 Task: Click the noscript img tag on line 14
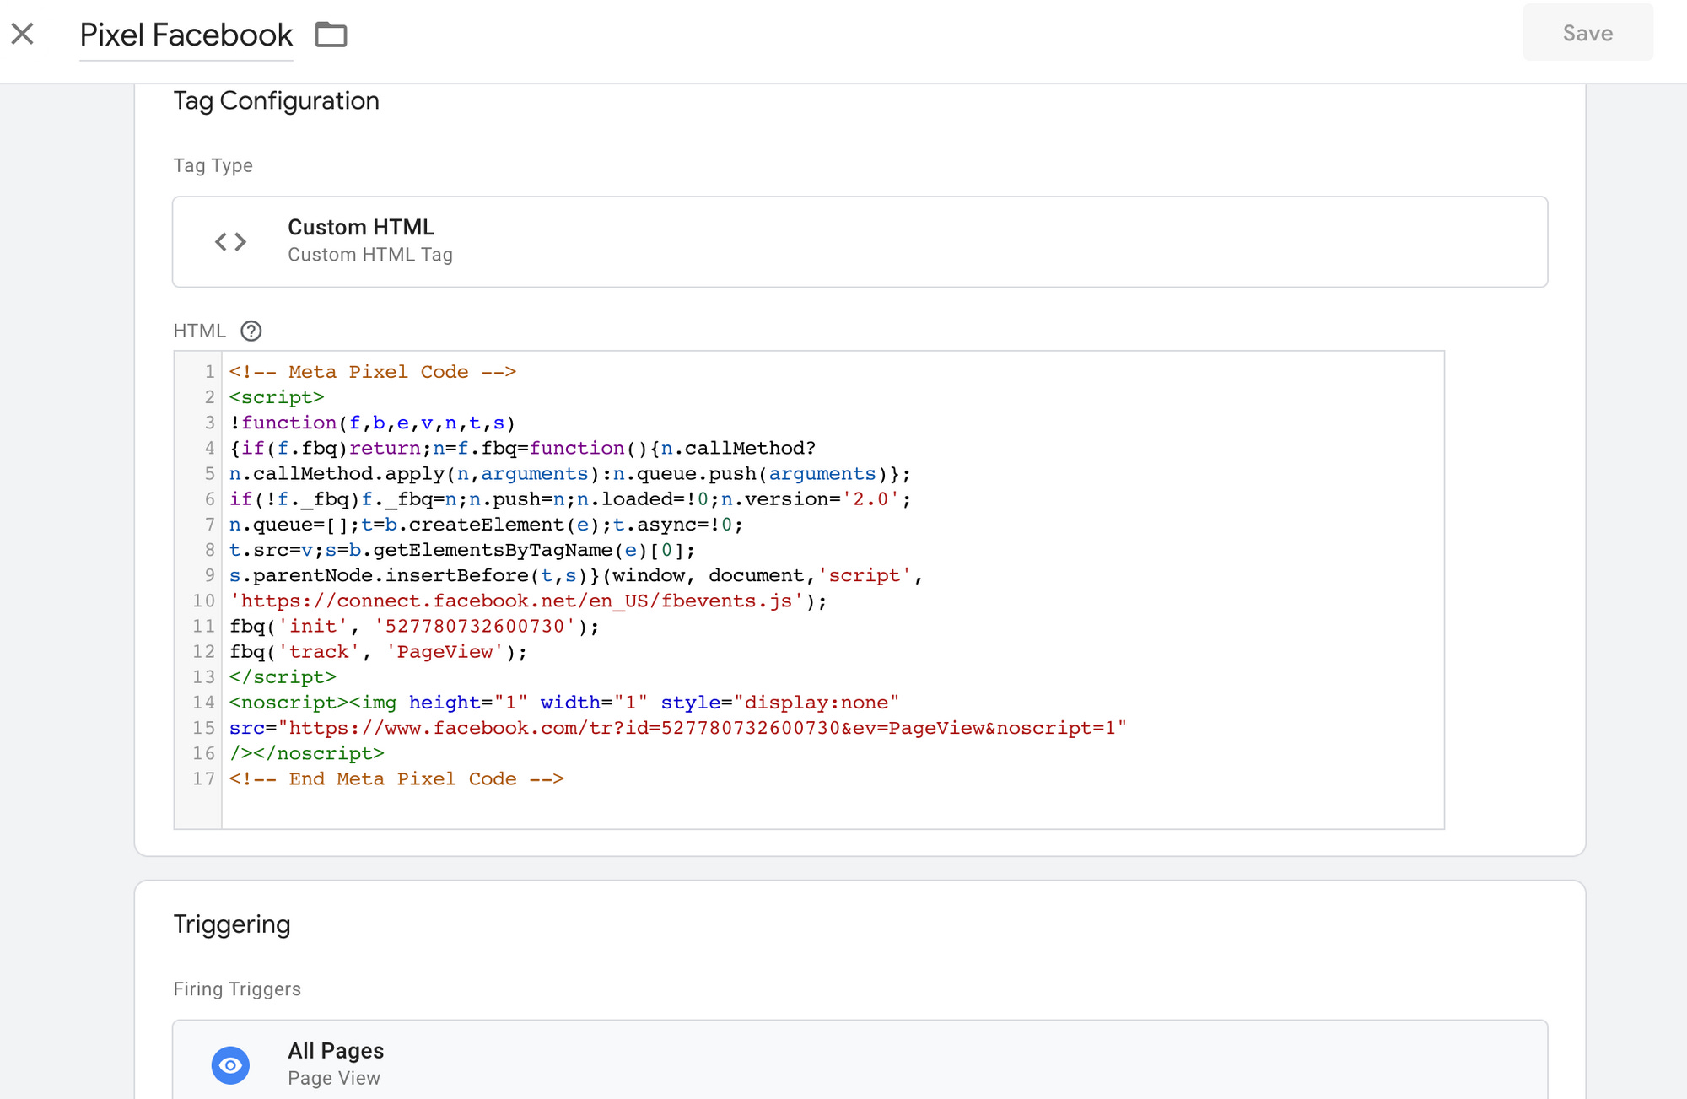pyautogui.click(x=563, y=703)
